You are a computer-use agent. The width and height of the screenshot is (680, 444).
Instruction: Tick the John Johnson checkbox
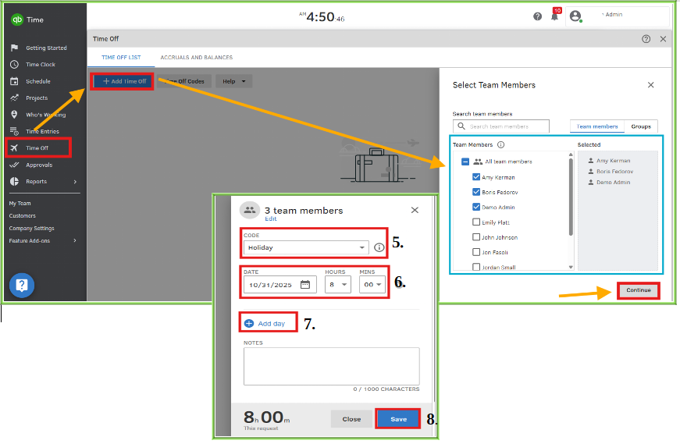point(476,237)
